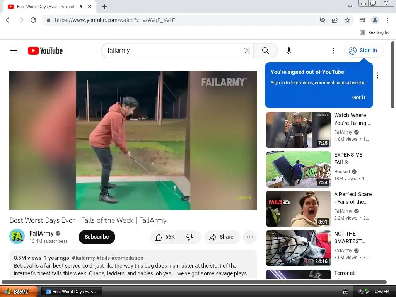Click the magnifier search button
The image size is (396, 297).
(x=265, y=51)
